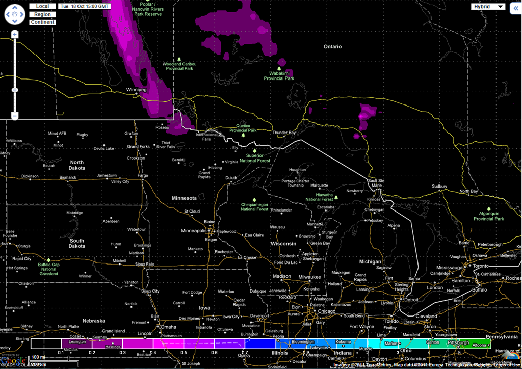Open the Hybrid map type dropdown
This screenshot has height=369, width=522.
pos(488,7)
